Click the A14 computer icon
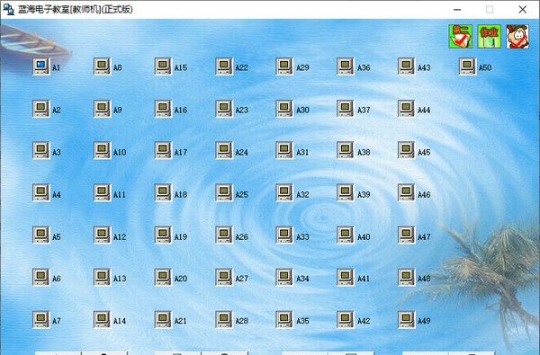The width and height of the screenshot is (540, 355). [103, 320]
